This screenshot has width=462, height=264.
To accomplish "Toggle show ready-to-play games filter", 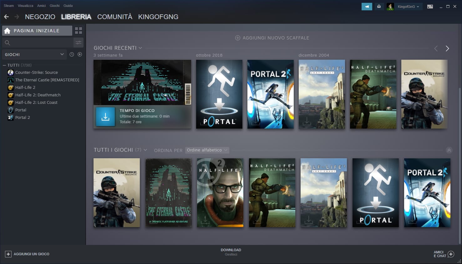I will pyautogui.click(x=80, y=54).
